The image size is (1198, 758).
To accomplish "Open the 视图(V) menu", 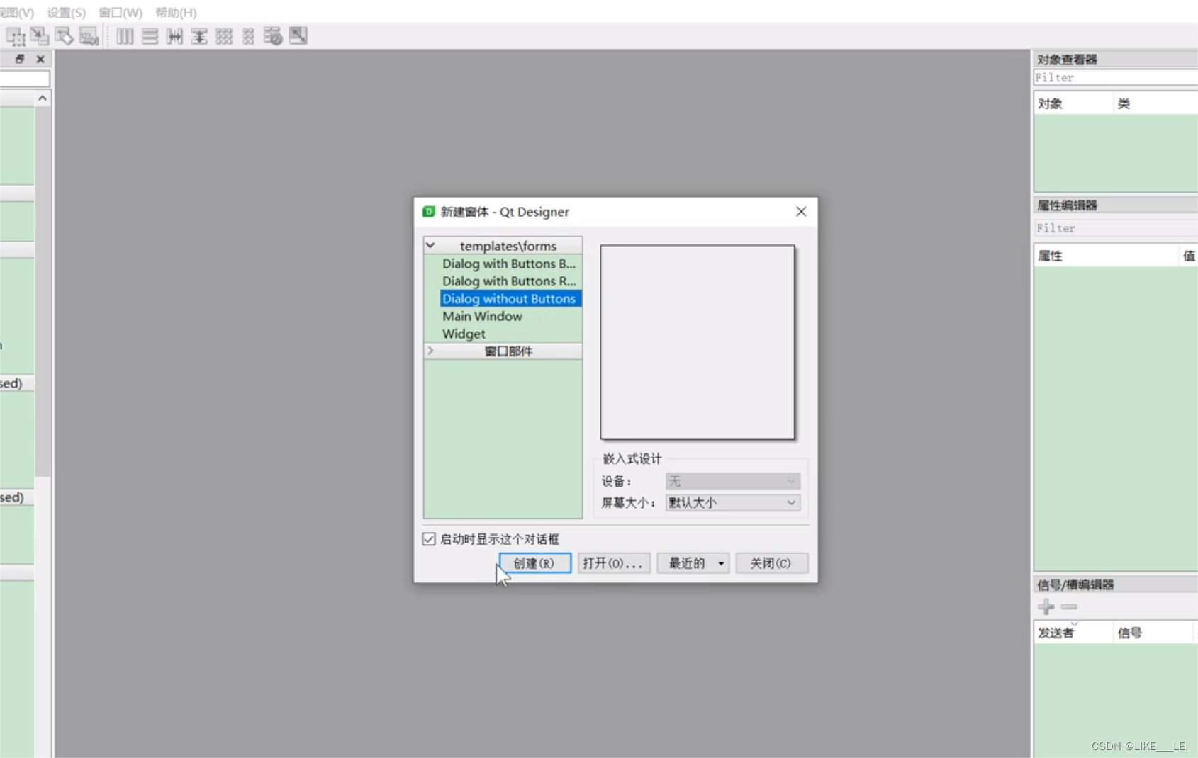I will pos(17,13).
